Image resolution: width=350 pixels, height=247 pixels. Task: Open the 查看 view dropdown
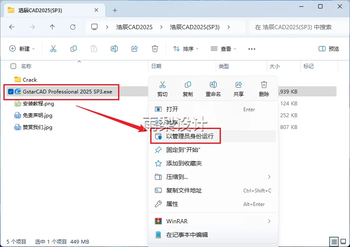(223, 49)
